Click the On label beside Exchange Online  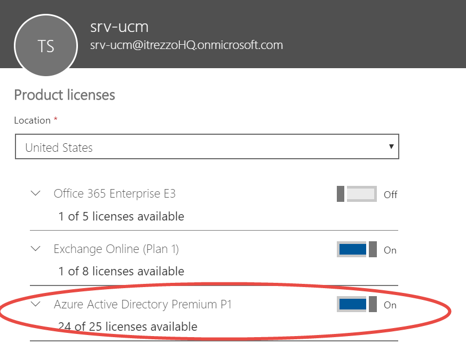click(x=390, y=250)
